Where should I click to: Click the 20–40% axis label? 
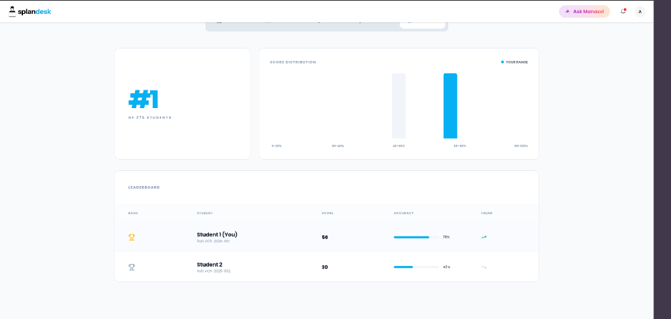(x=337, y=146)
